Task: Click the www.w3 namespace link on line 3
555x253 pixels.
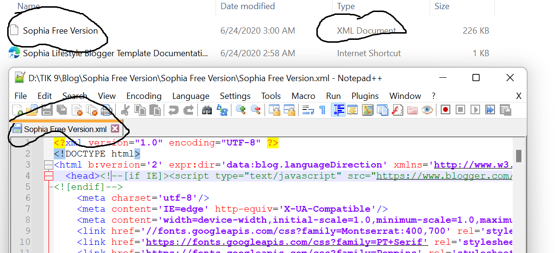Action: 473,165
